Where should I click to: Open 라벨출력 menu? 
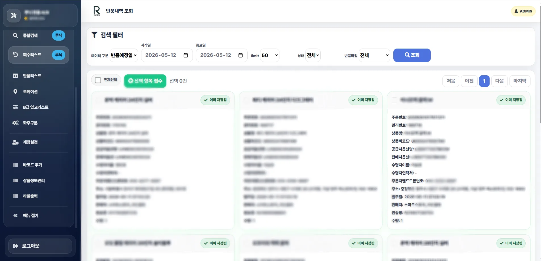39,196
